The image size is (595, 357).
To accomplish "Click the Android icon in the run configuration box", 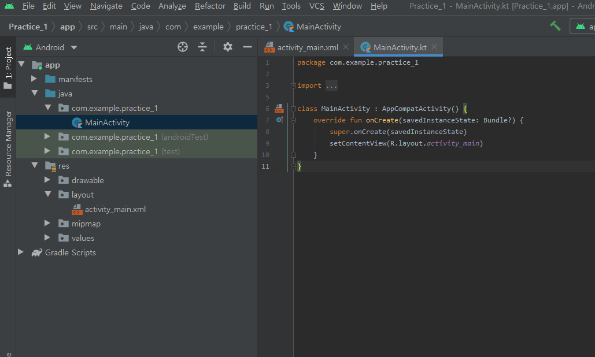I will tap(581, 27).
